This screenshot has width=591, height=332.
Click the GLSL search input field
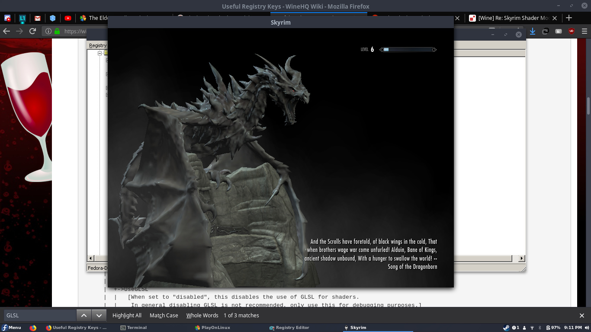[40, 316]
